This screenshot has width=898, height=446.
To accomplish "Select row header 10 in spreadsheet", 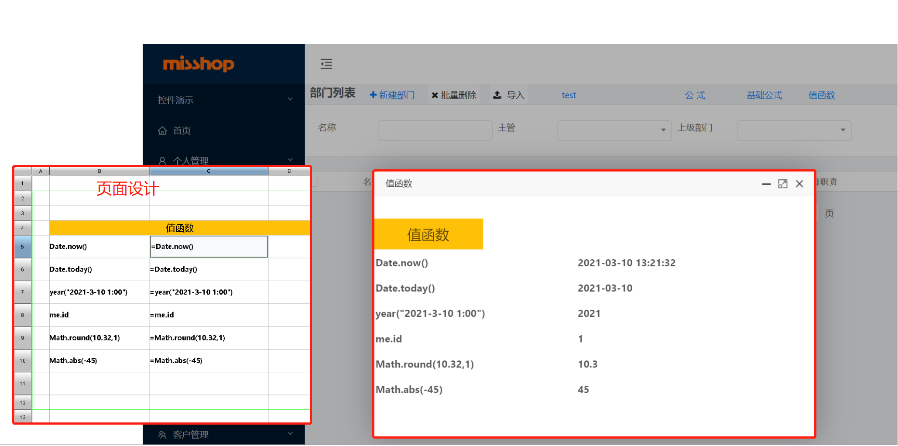I will (23, 360).
